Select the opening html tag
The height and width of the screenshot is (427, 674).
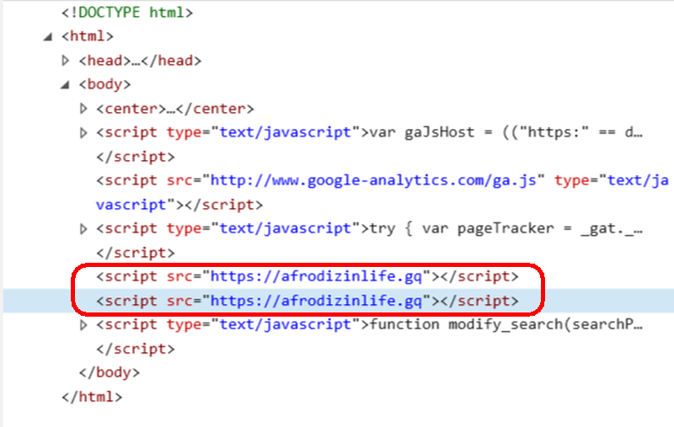[x=88, y=36]
